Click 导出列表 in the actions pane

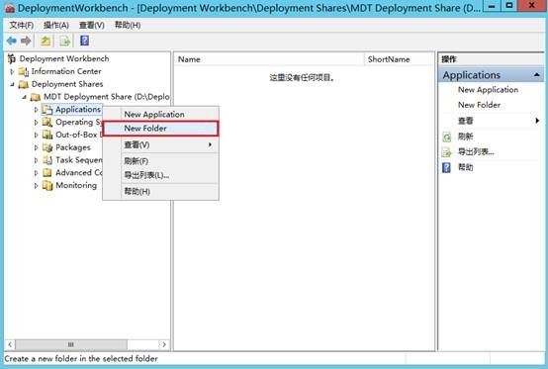coord(476,152)
